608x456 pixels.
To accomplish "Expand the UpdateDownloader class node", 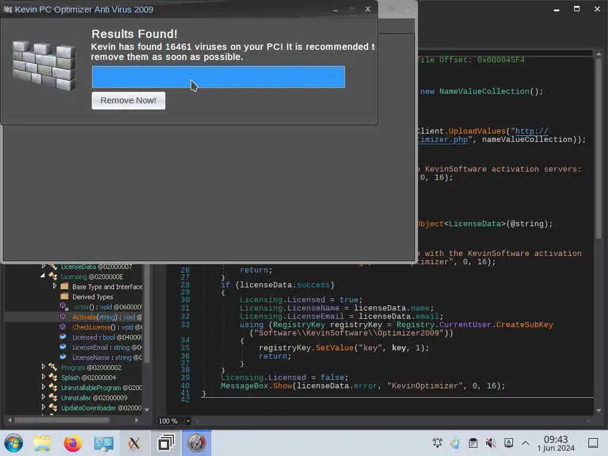I will pyautogui.click(x=43, y=407).
